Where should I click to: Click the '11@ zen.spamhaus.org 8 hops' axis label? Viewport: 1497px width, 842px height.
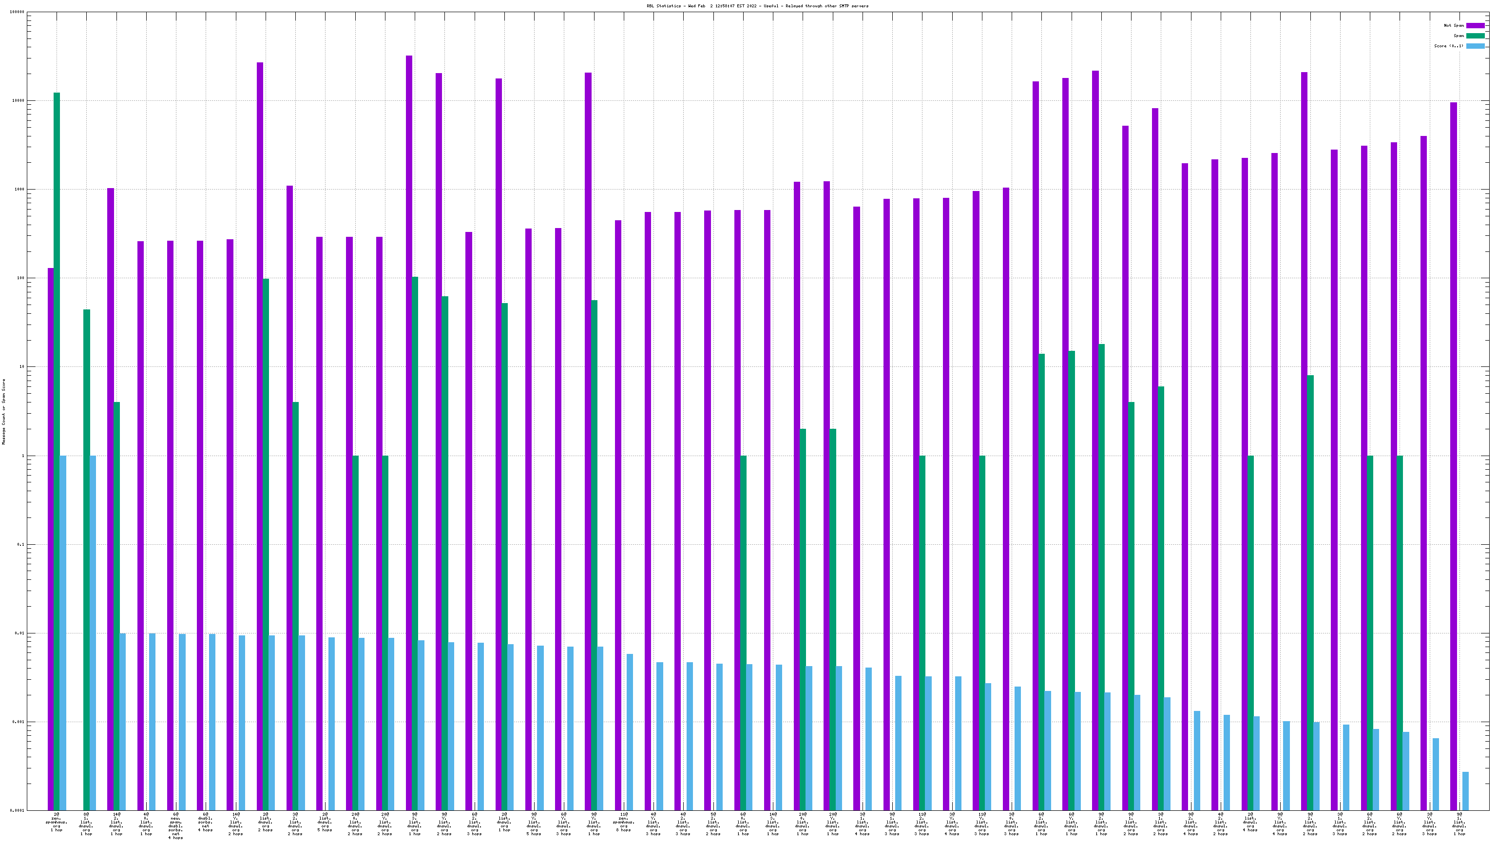[x=624, y=822]
